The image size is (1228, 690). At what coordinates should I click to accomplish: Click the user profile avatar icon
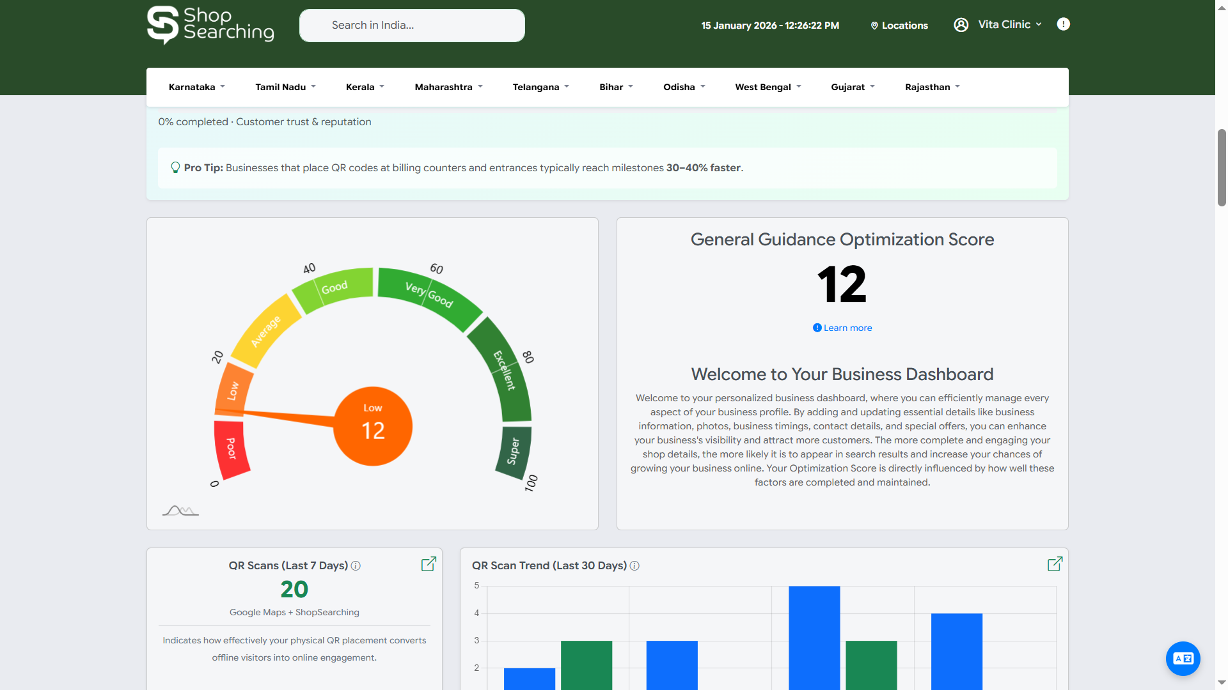pos(961,25)
